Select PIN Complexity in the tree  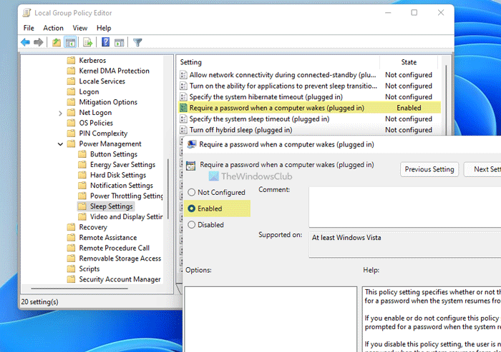tap(103, 134)
